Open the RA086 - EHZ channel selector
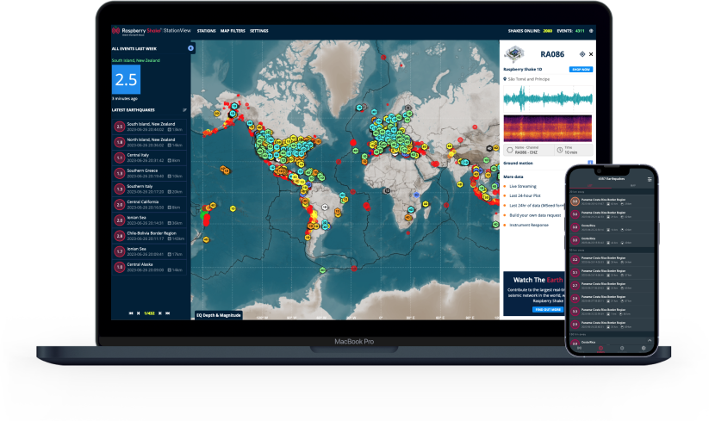This screenshot has height=421, width=709. [529, 150]
